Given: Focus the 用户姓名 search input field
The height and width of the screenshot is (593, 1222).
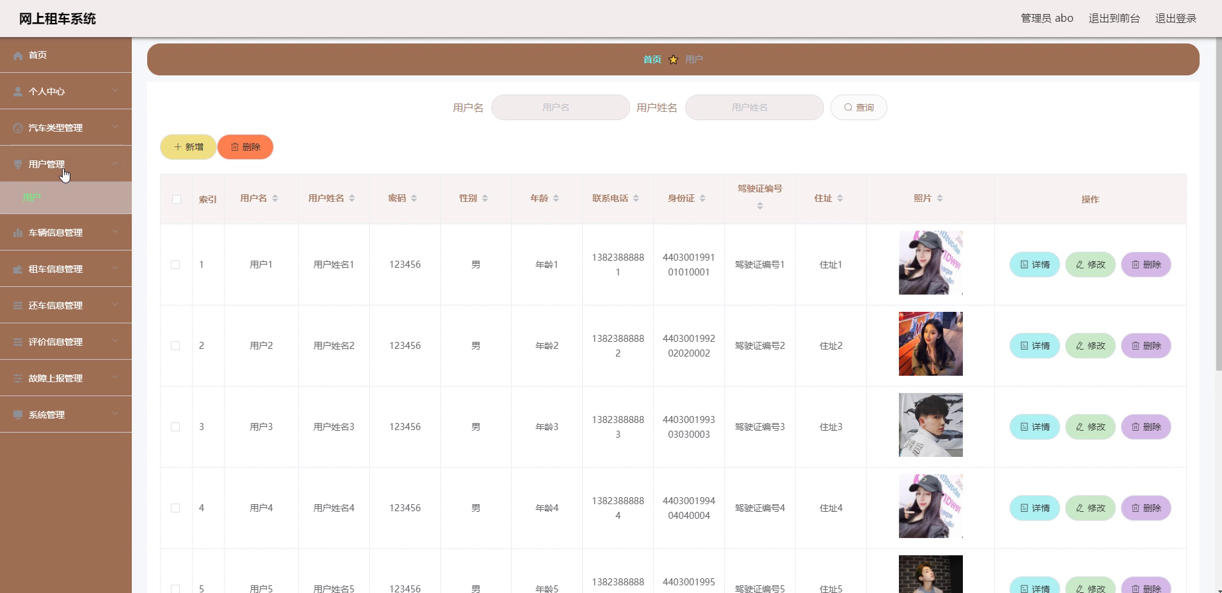Looking at the screenshot, I should 754,107.
